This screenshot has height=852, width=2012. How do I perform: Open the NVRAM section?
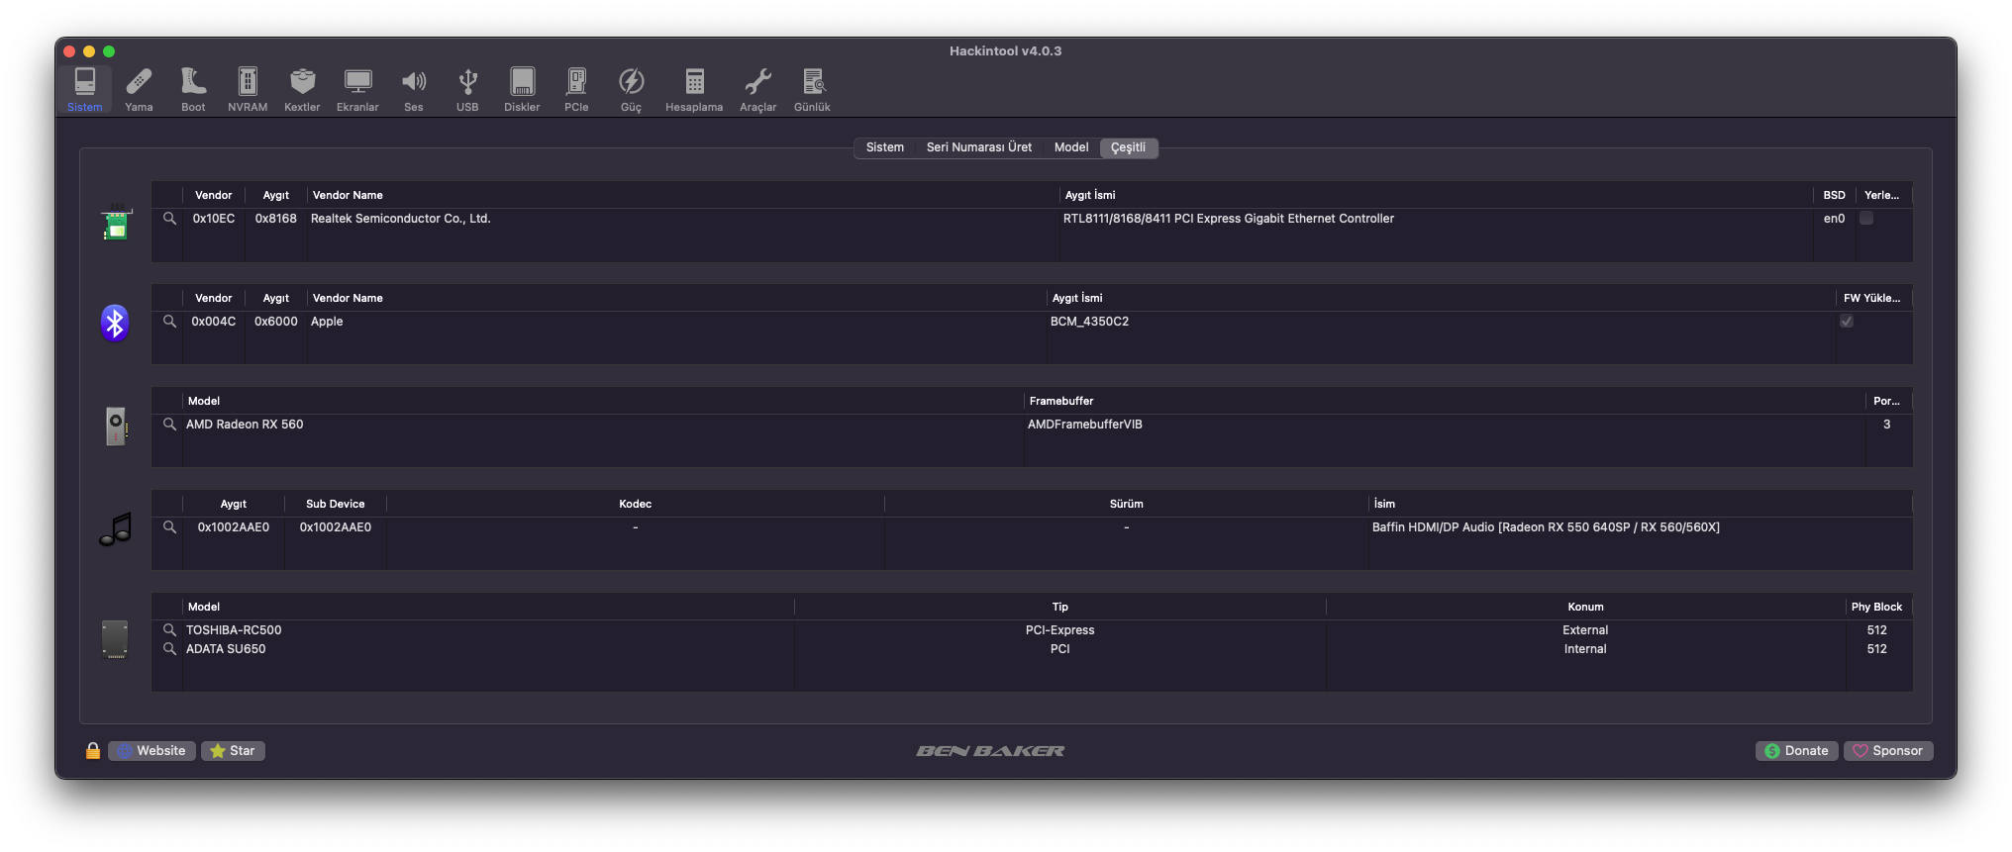point(248,89)
